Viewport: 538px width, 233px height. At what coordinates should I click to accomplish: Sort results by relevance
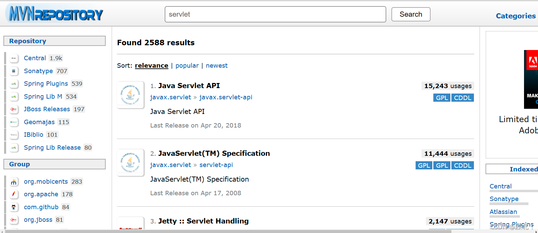(x=152, y=66)
